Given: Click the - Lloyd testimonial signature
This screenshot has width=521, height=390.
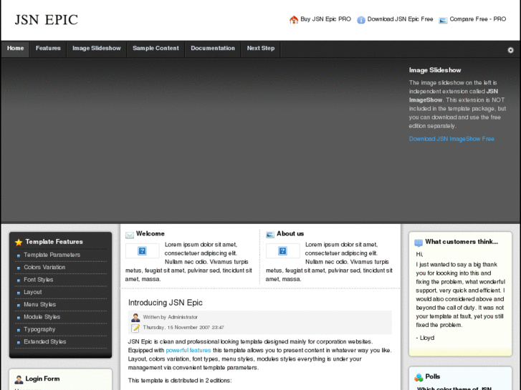Looking at the screenshot, I should pyautogui.click(x=425, y=338).
